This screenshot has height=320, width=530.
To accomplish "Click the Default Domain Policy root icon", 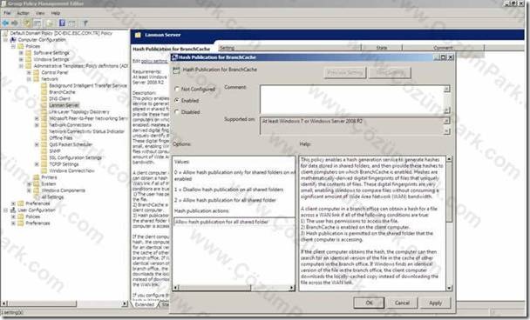I will (x=5, y=33).
